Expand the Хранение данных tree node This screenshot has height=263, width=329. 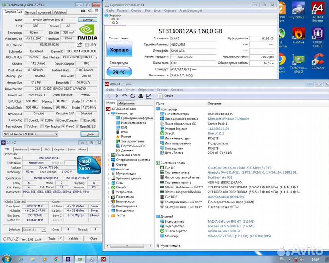click(109, 178)
